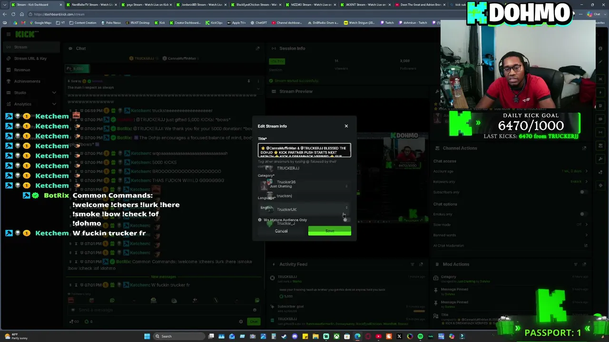Cancel the Edit Stream Info dialog
Viewport: 609px width, 342px height.
pyautogui.click(x=281, y=231)
